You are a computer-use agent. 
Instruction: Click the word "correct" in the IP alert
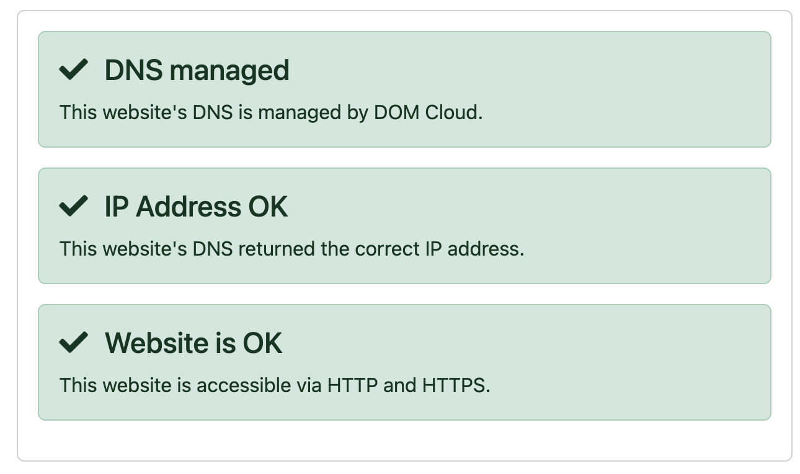tap(388, 249)
